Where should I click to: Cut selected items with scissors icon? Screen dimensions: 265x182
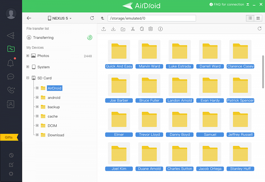tap(132, 29)
